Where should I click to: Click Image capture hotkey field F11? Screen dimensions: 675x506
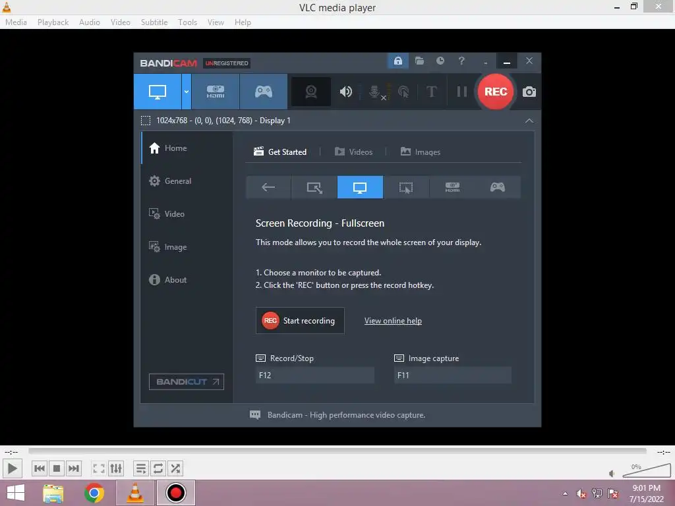(x=452, y=375)
